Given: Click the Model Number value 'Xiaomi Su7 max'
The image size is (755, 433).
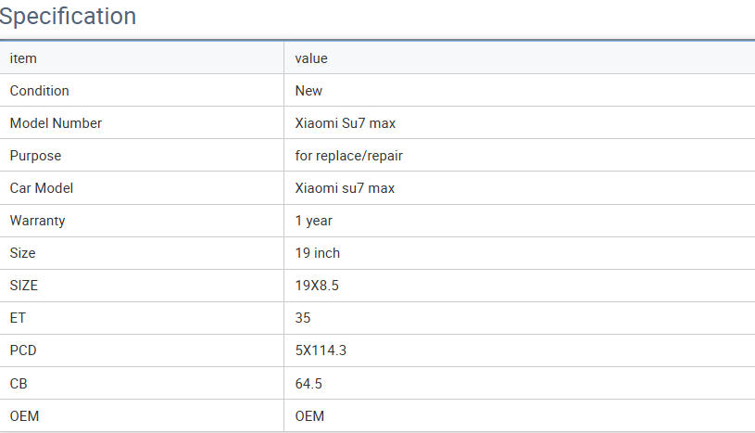Looking at the screenshot, I should [346, 123].
